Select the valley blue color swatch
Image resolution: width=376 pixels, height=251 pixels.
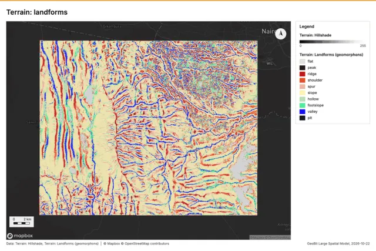pyautogui.click(x=303, y=111)
